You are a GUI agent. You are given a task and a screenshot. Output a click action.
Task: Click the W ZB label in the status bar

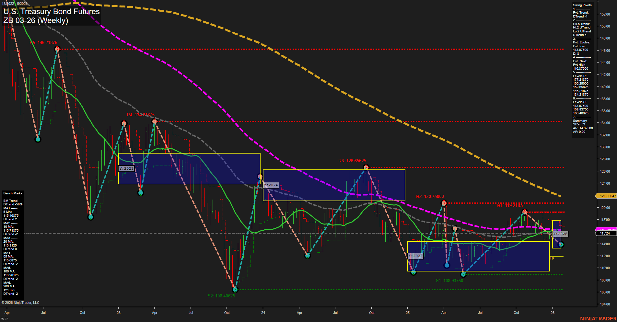point(4,318)
